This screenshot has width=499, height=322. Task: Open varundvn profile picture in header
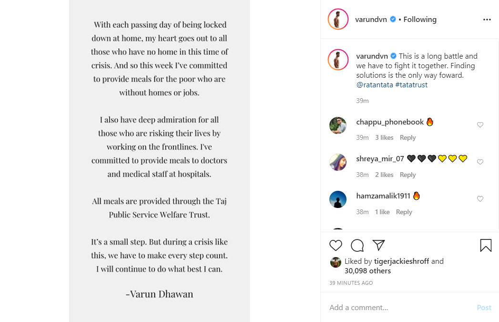tap(338, 20)
